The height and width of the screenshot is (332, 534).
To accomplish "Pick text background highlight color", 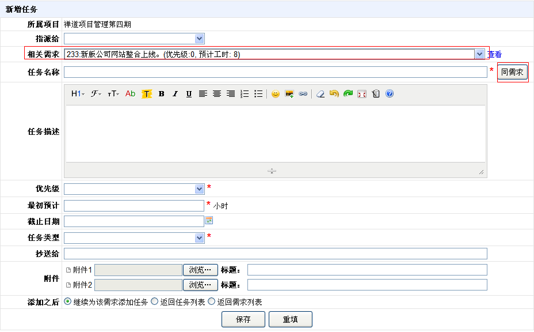I will click(x=147, y=94).
